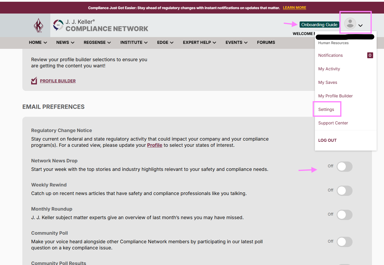Click the Onboarding Guide button
Viewport: 384px width, 265px height.
point(319,25)
